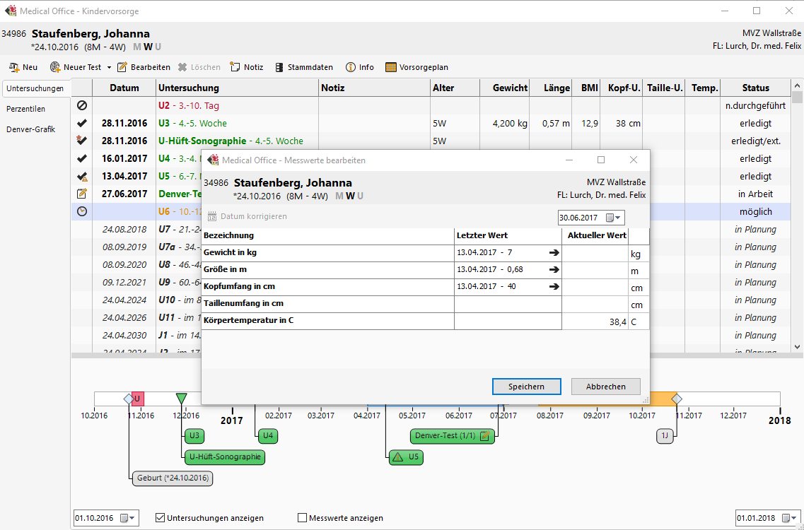Show Info for the patient
The image size is (804, 530).
click(359, 67)
